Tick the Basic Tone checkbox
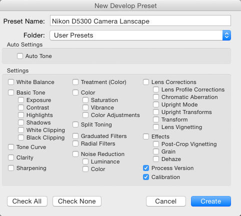241x216 pixels. 11,92
